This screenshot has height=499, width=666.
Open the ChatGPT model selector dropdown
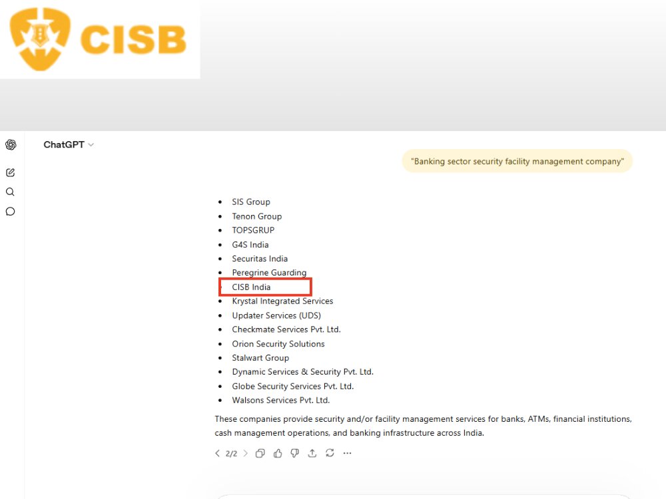tap(69, 144)
